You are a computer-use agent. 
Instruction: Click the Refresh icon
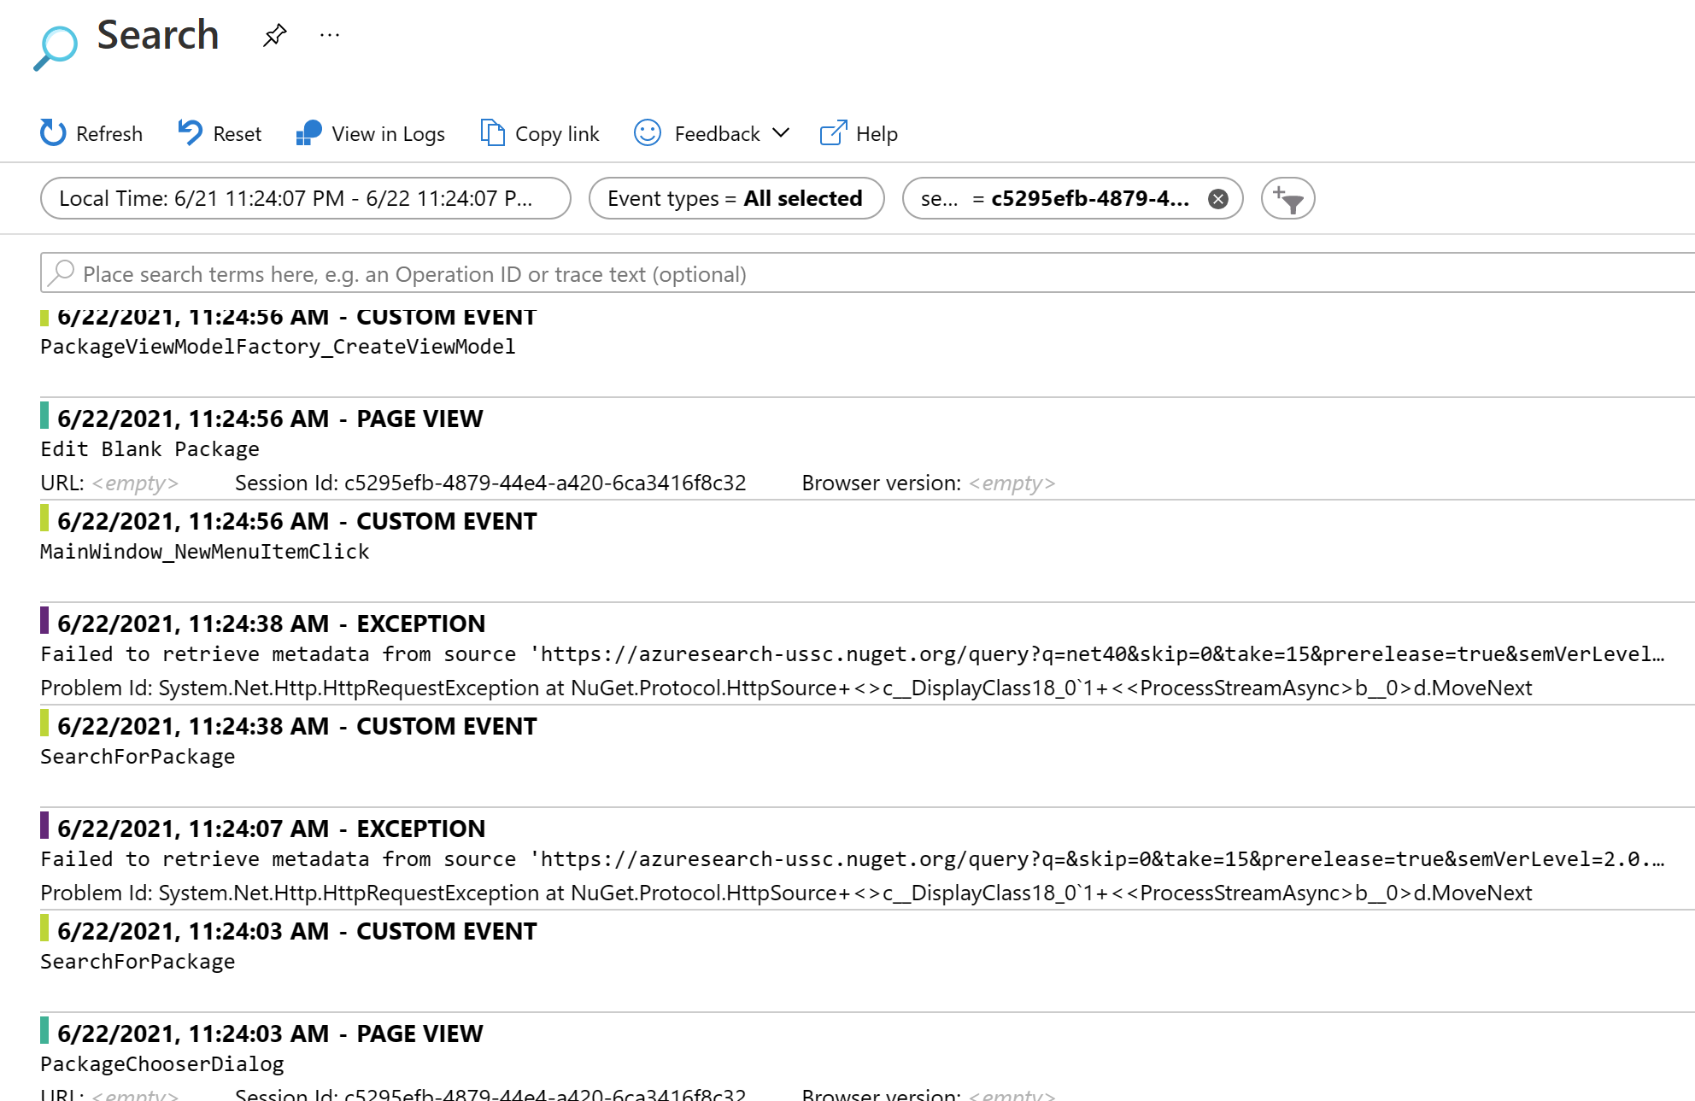pos(52,133)
